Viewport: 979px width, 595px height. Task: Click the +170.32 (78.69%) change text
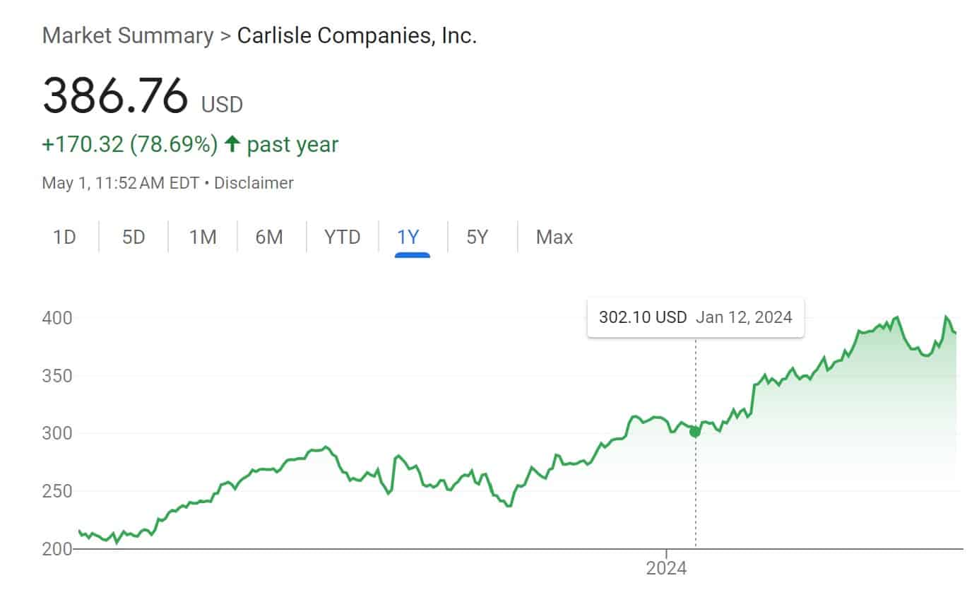pyautogui.click(x=130, y=145)
